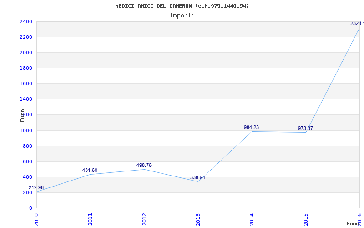Click the 2200 y-axis tick label

[26, 37]
